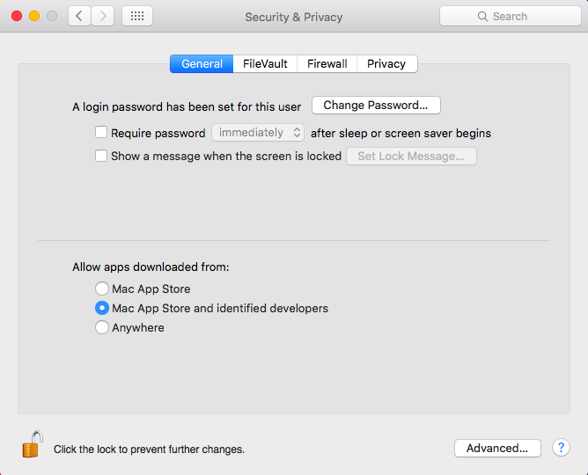Click the Change Password button
588x475 pixels.
pyautogui.click(x=376, y=106)
